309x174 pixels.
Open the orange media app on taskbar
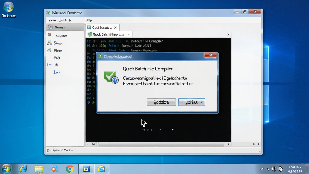click(54, 169)
